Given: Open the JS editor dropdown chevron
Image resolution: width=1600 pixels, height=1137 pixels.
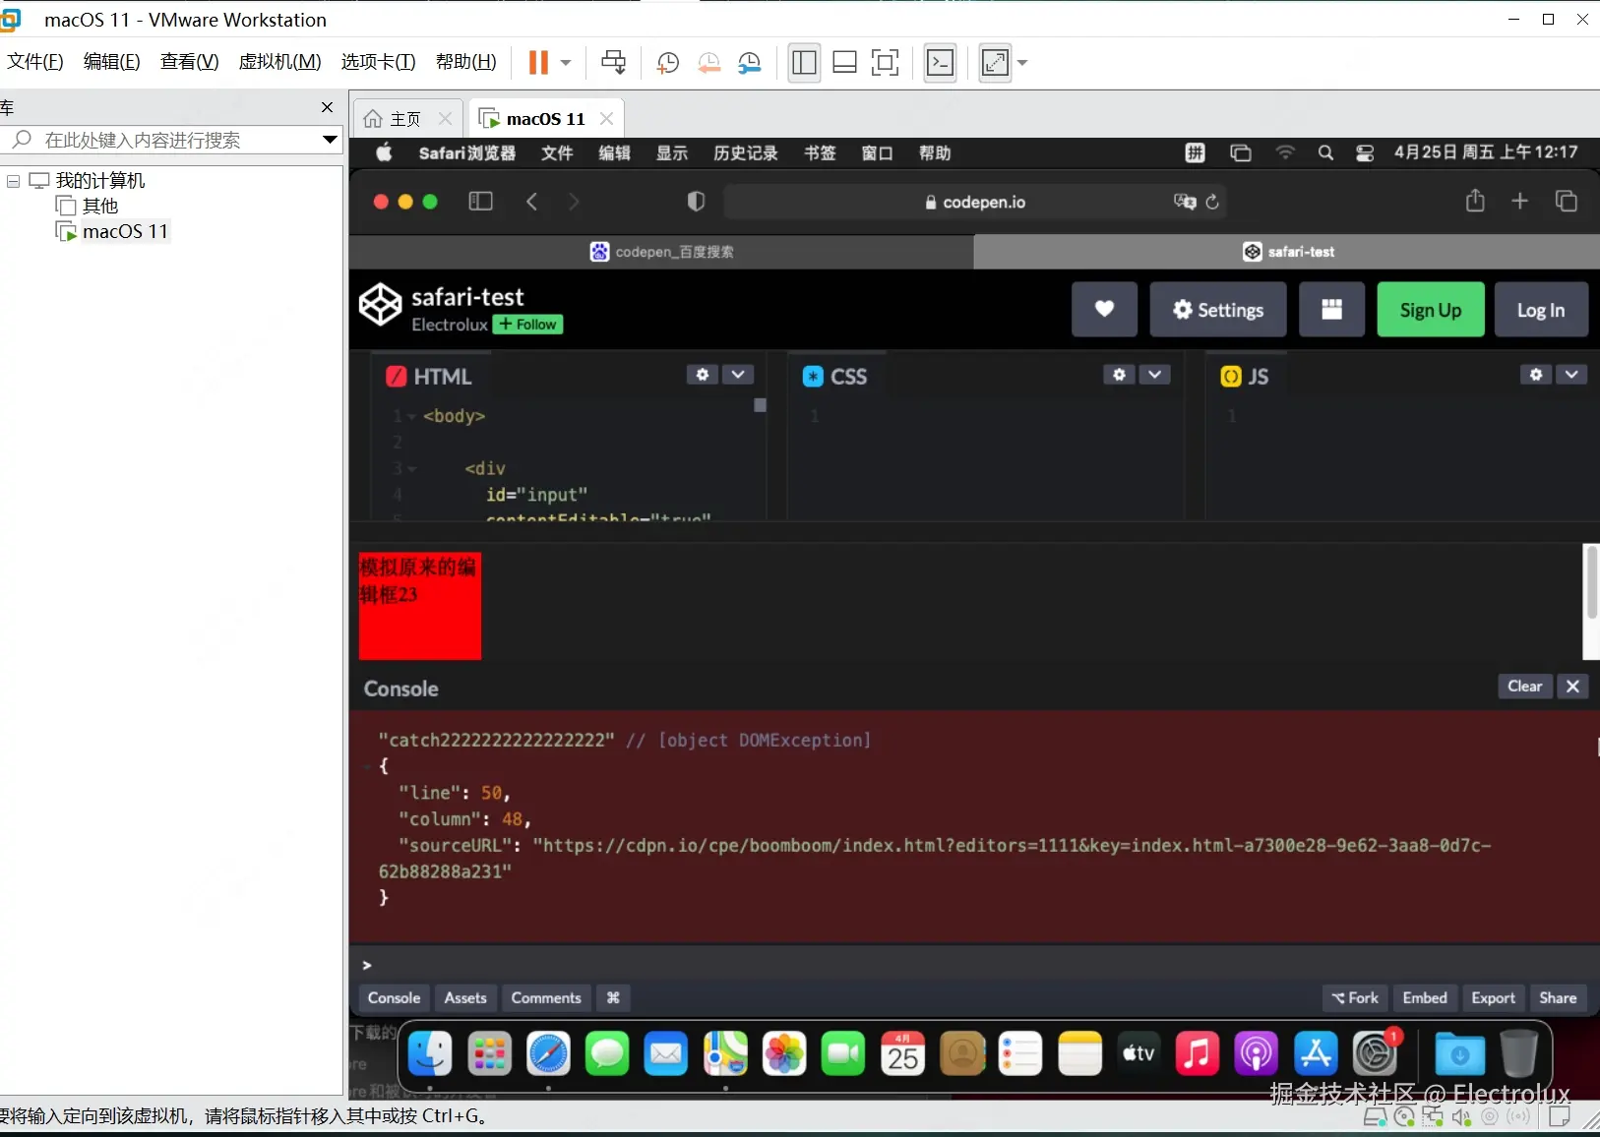Looking at the screenshot, I should point(1572,375).
